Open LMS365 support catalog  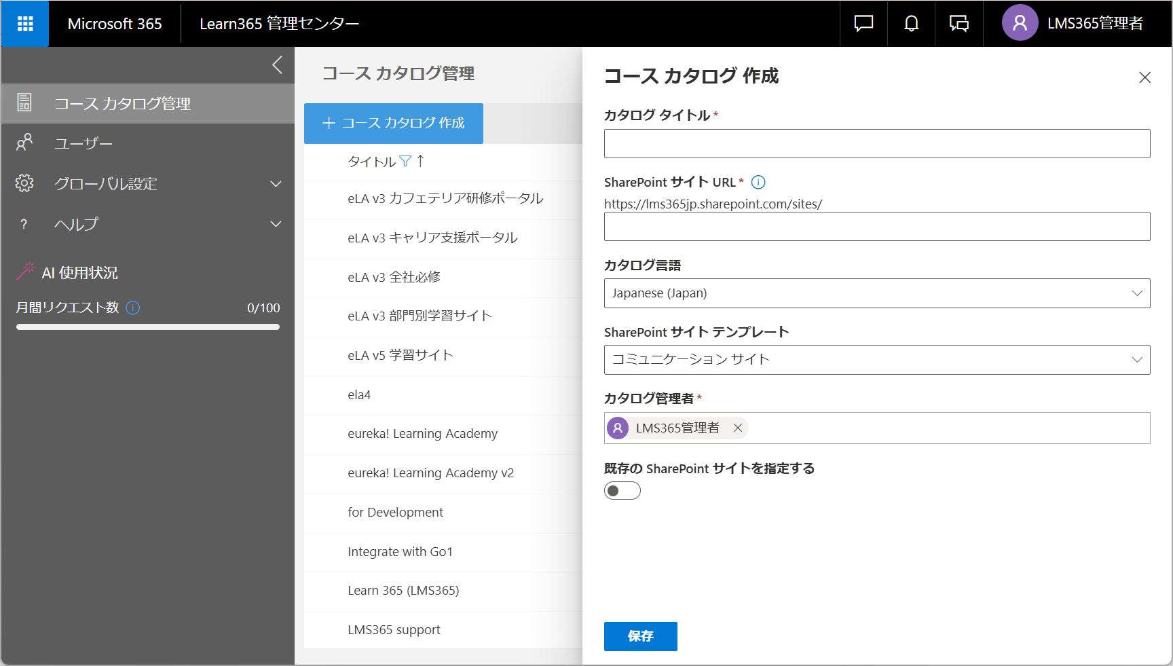pos(394,630)
